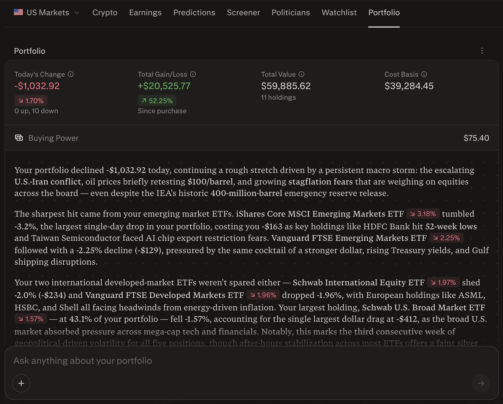This screenshot has height=404, width=503.
Task: Click the info icon beside Total Value
Action: [301, 74]
